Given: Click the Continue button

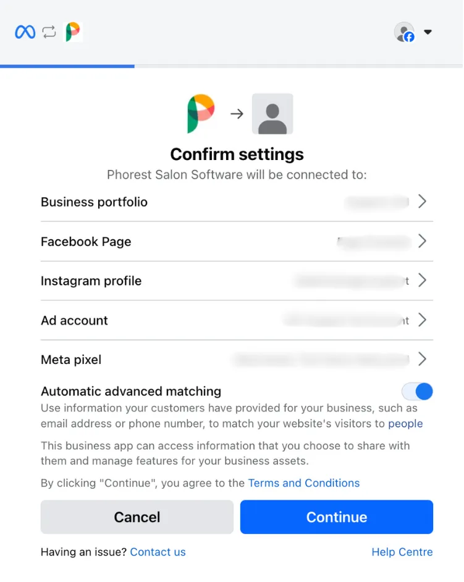Looking at the screenshot, I should click(x=337, y=517).
